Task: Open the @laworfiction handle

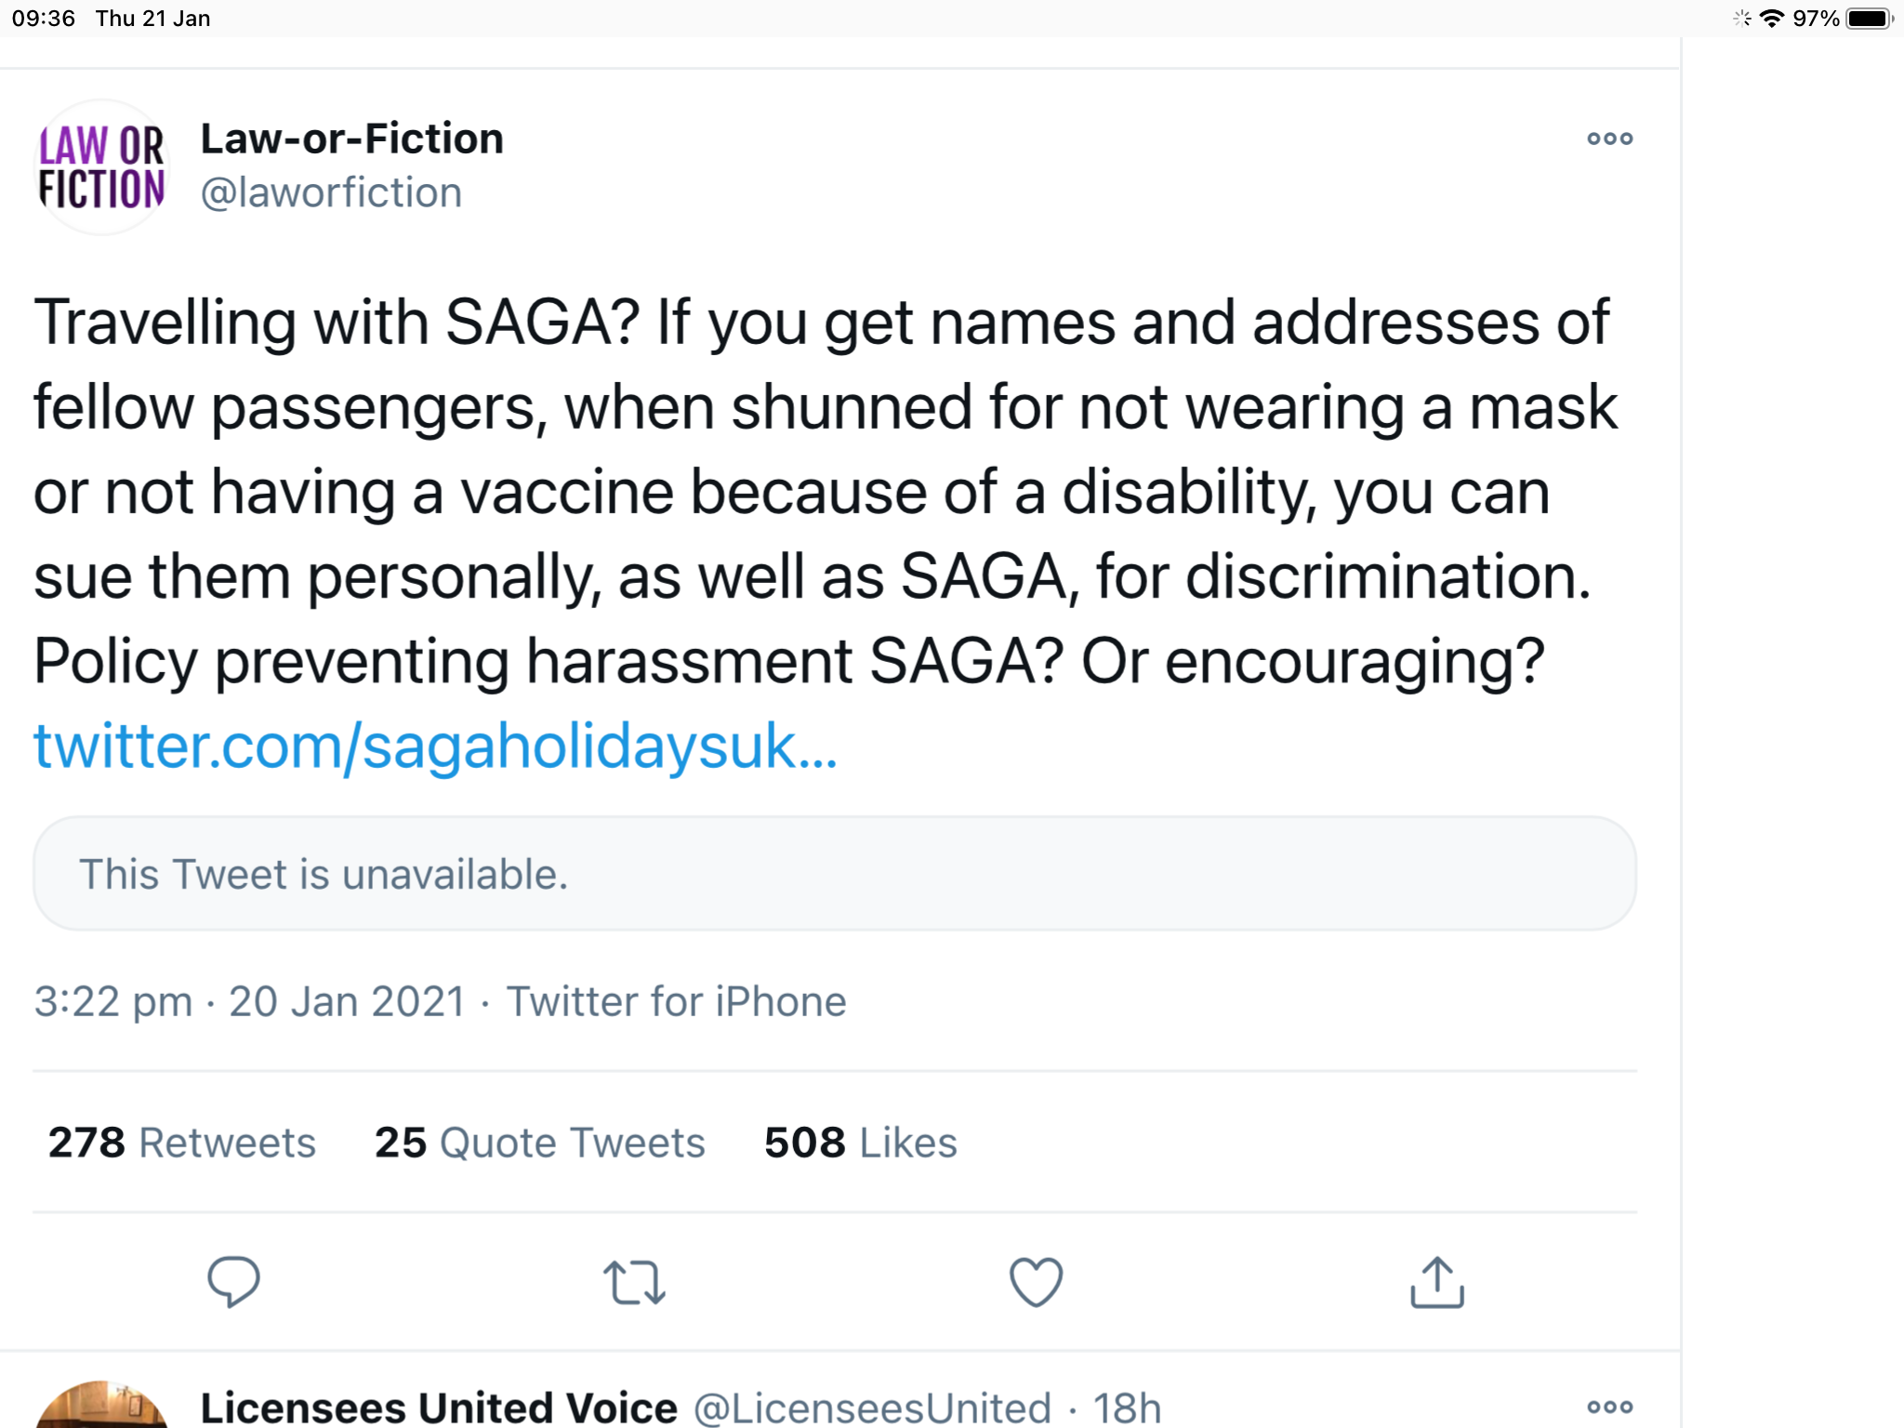Action: [x=331, y=192]
